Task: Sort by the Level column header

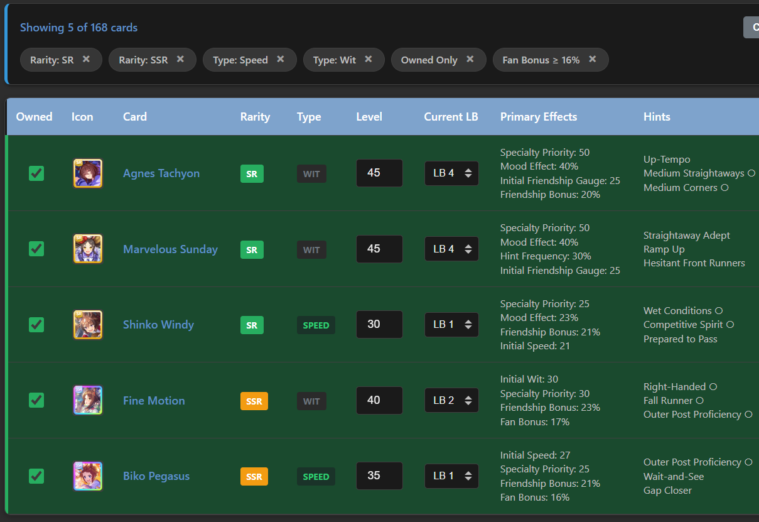Action: (x=369, y=116)
